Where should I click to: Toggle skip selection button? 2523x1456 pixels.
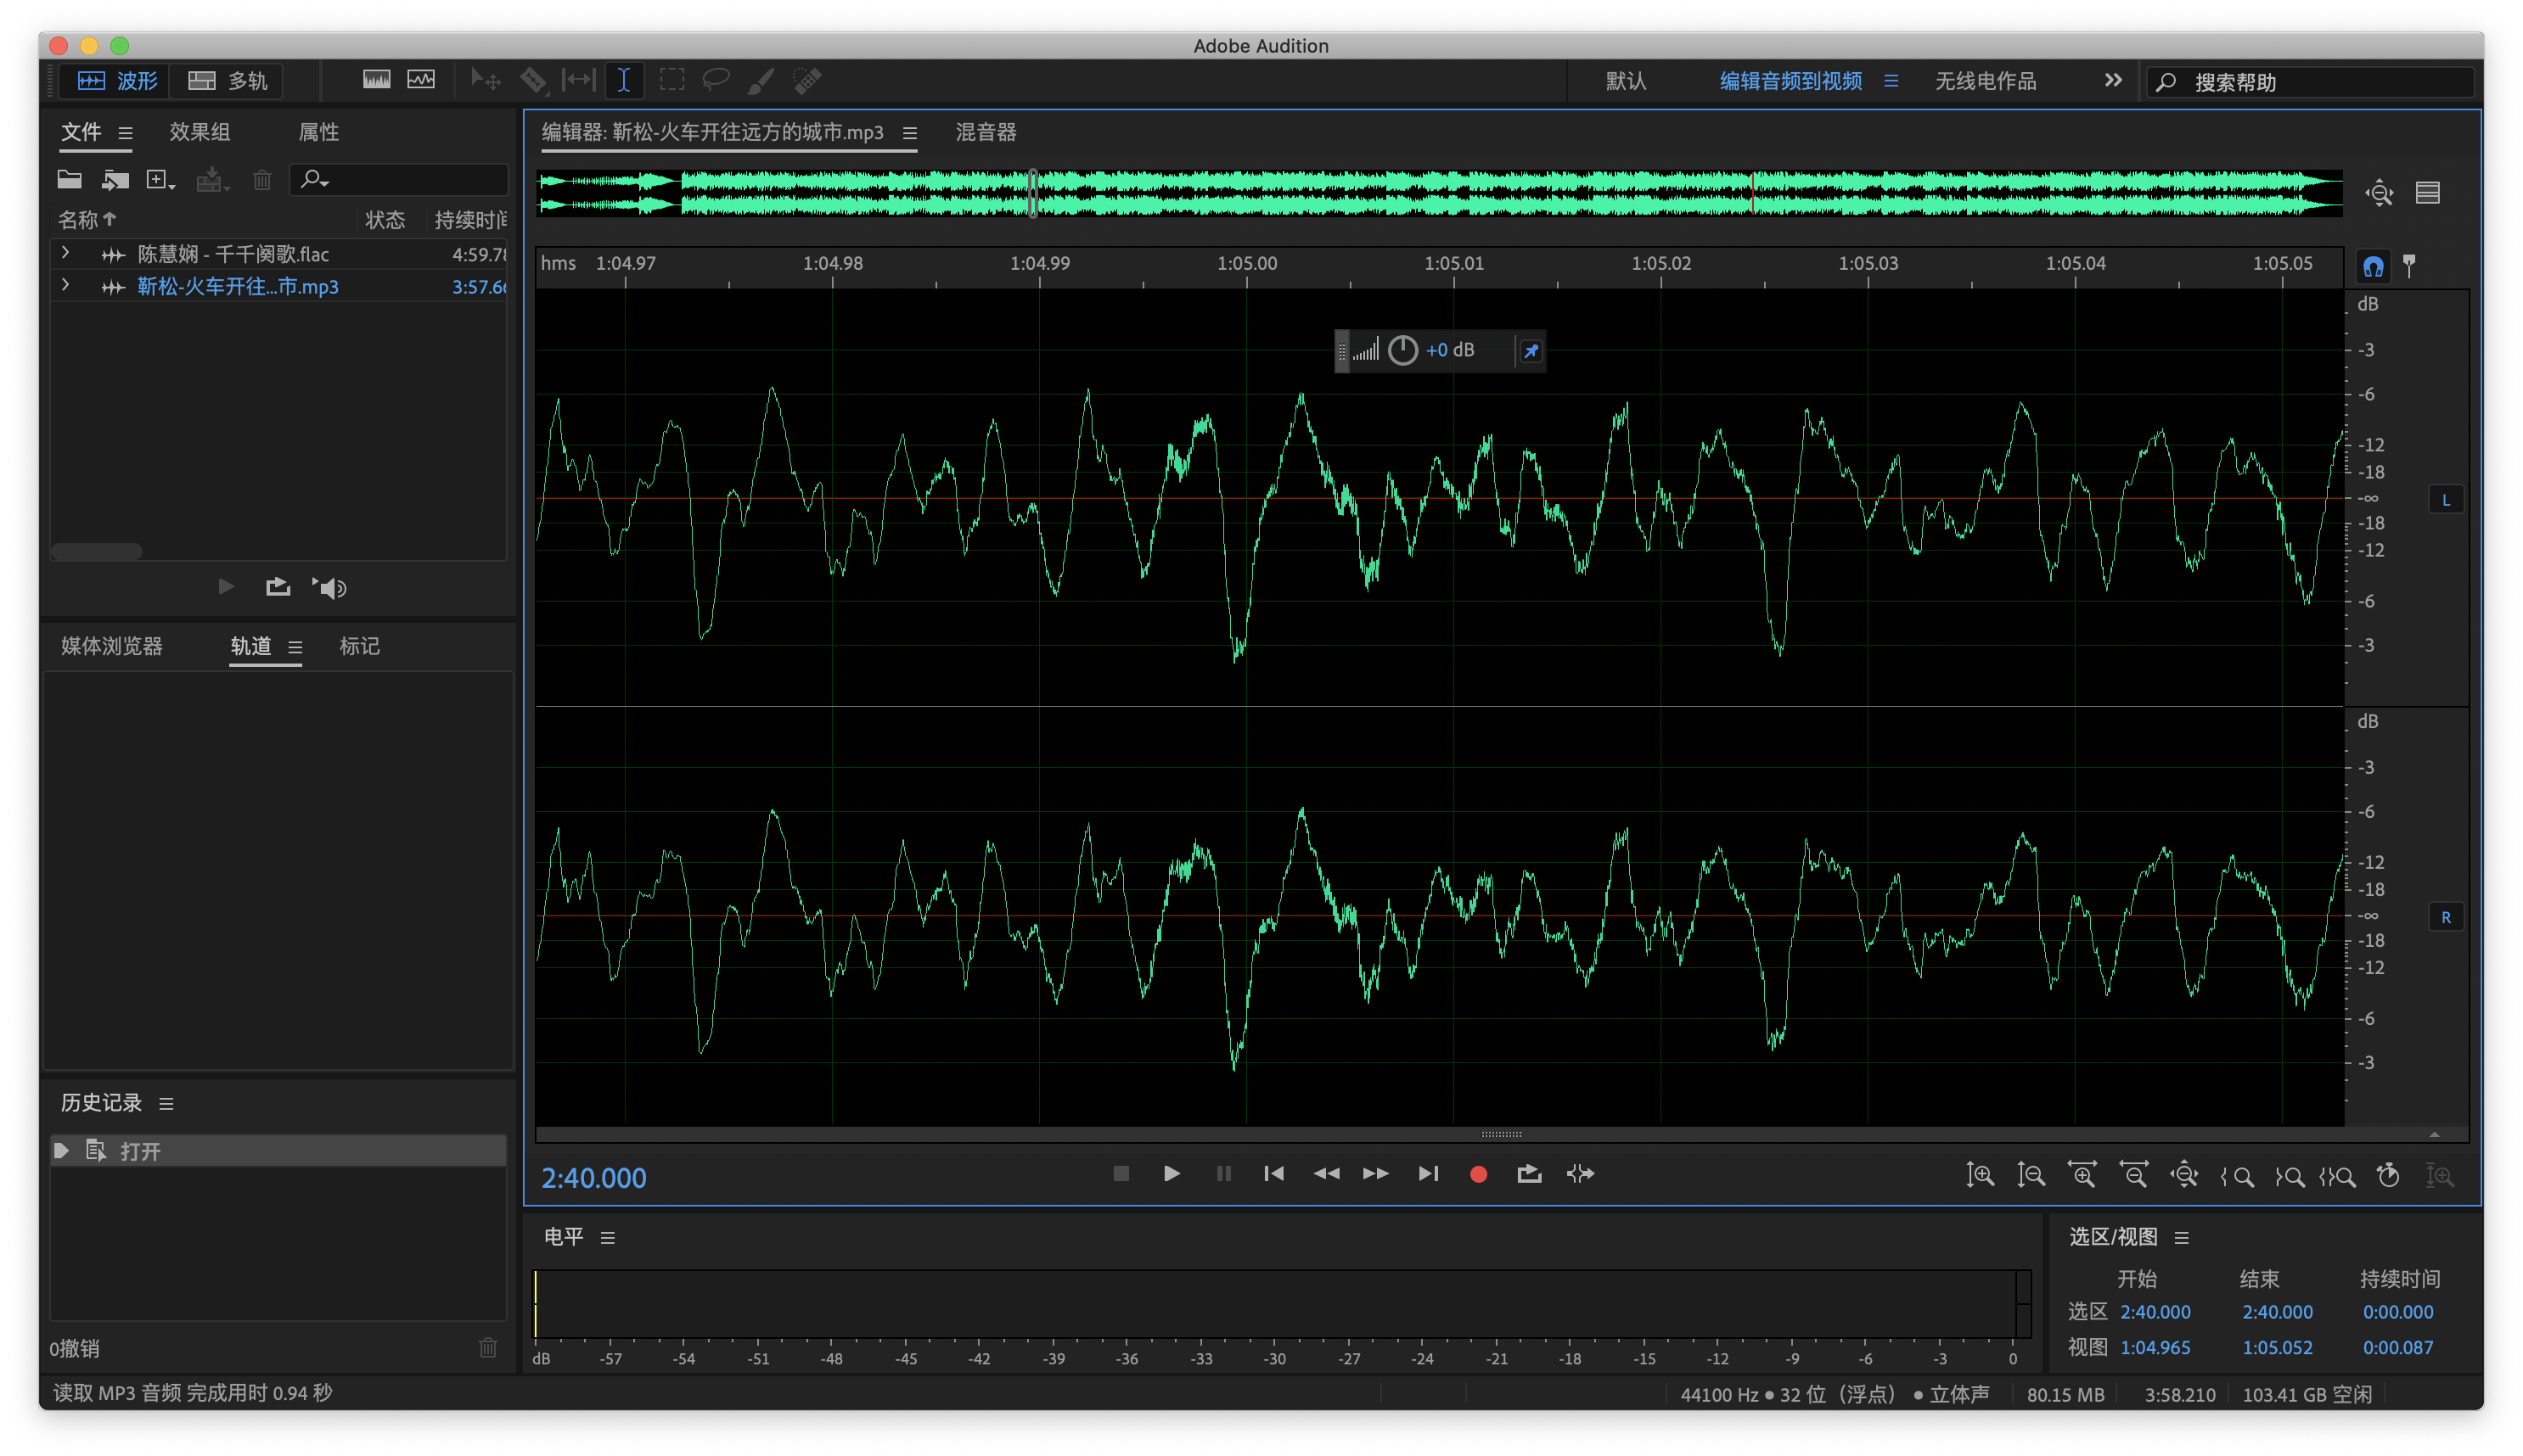pos(1581,1174)
